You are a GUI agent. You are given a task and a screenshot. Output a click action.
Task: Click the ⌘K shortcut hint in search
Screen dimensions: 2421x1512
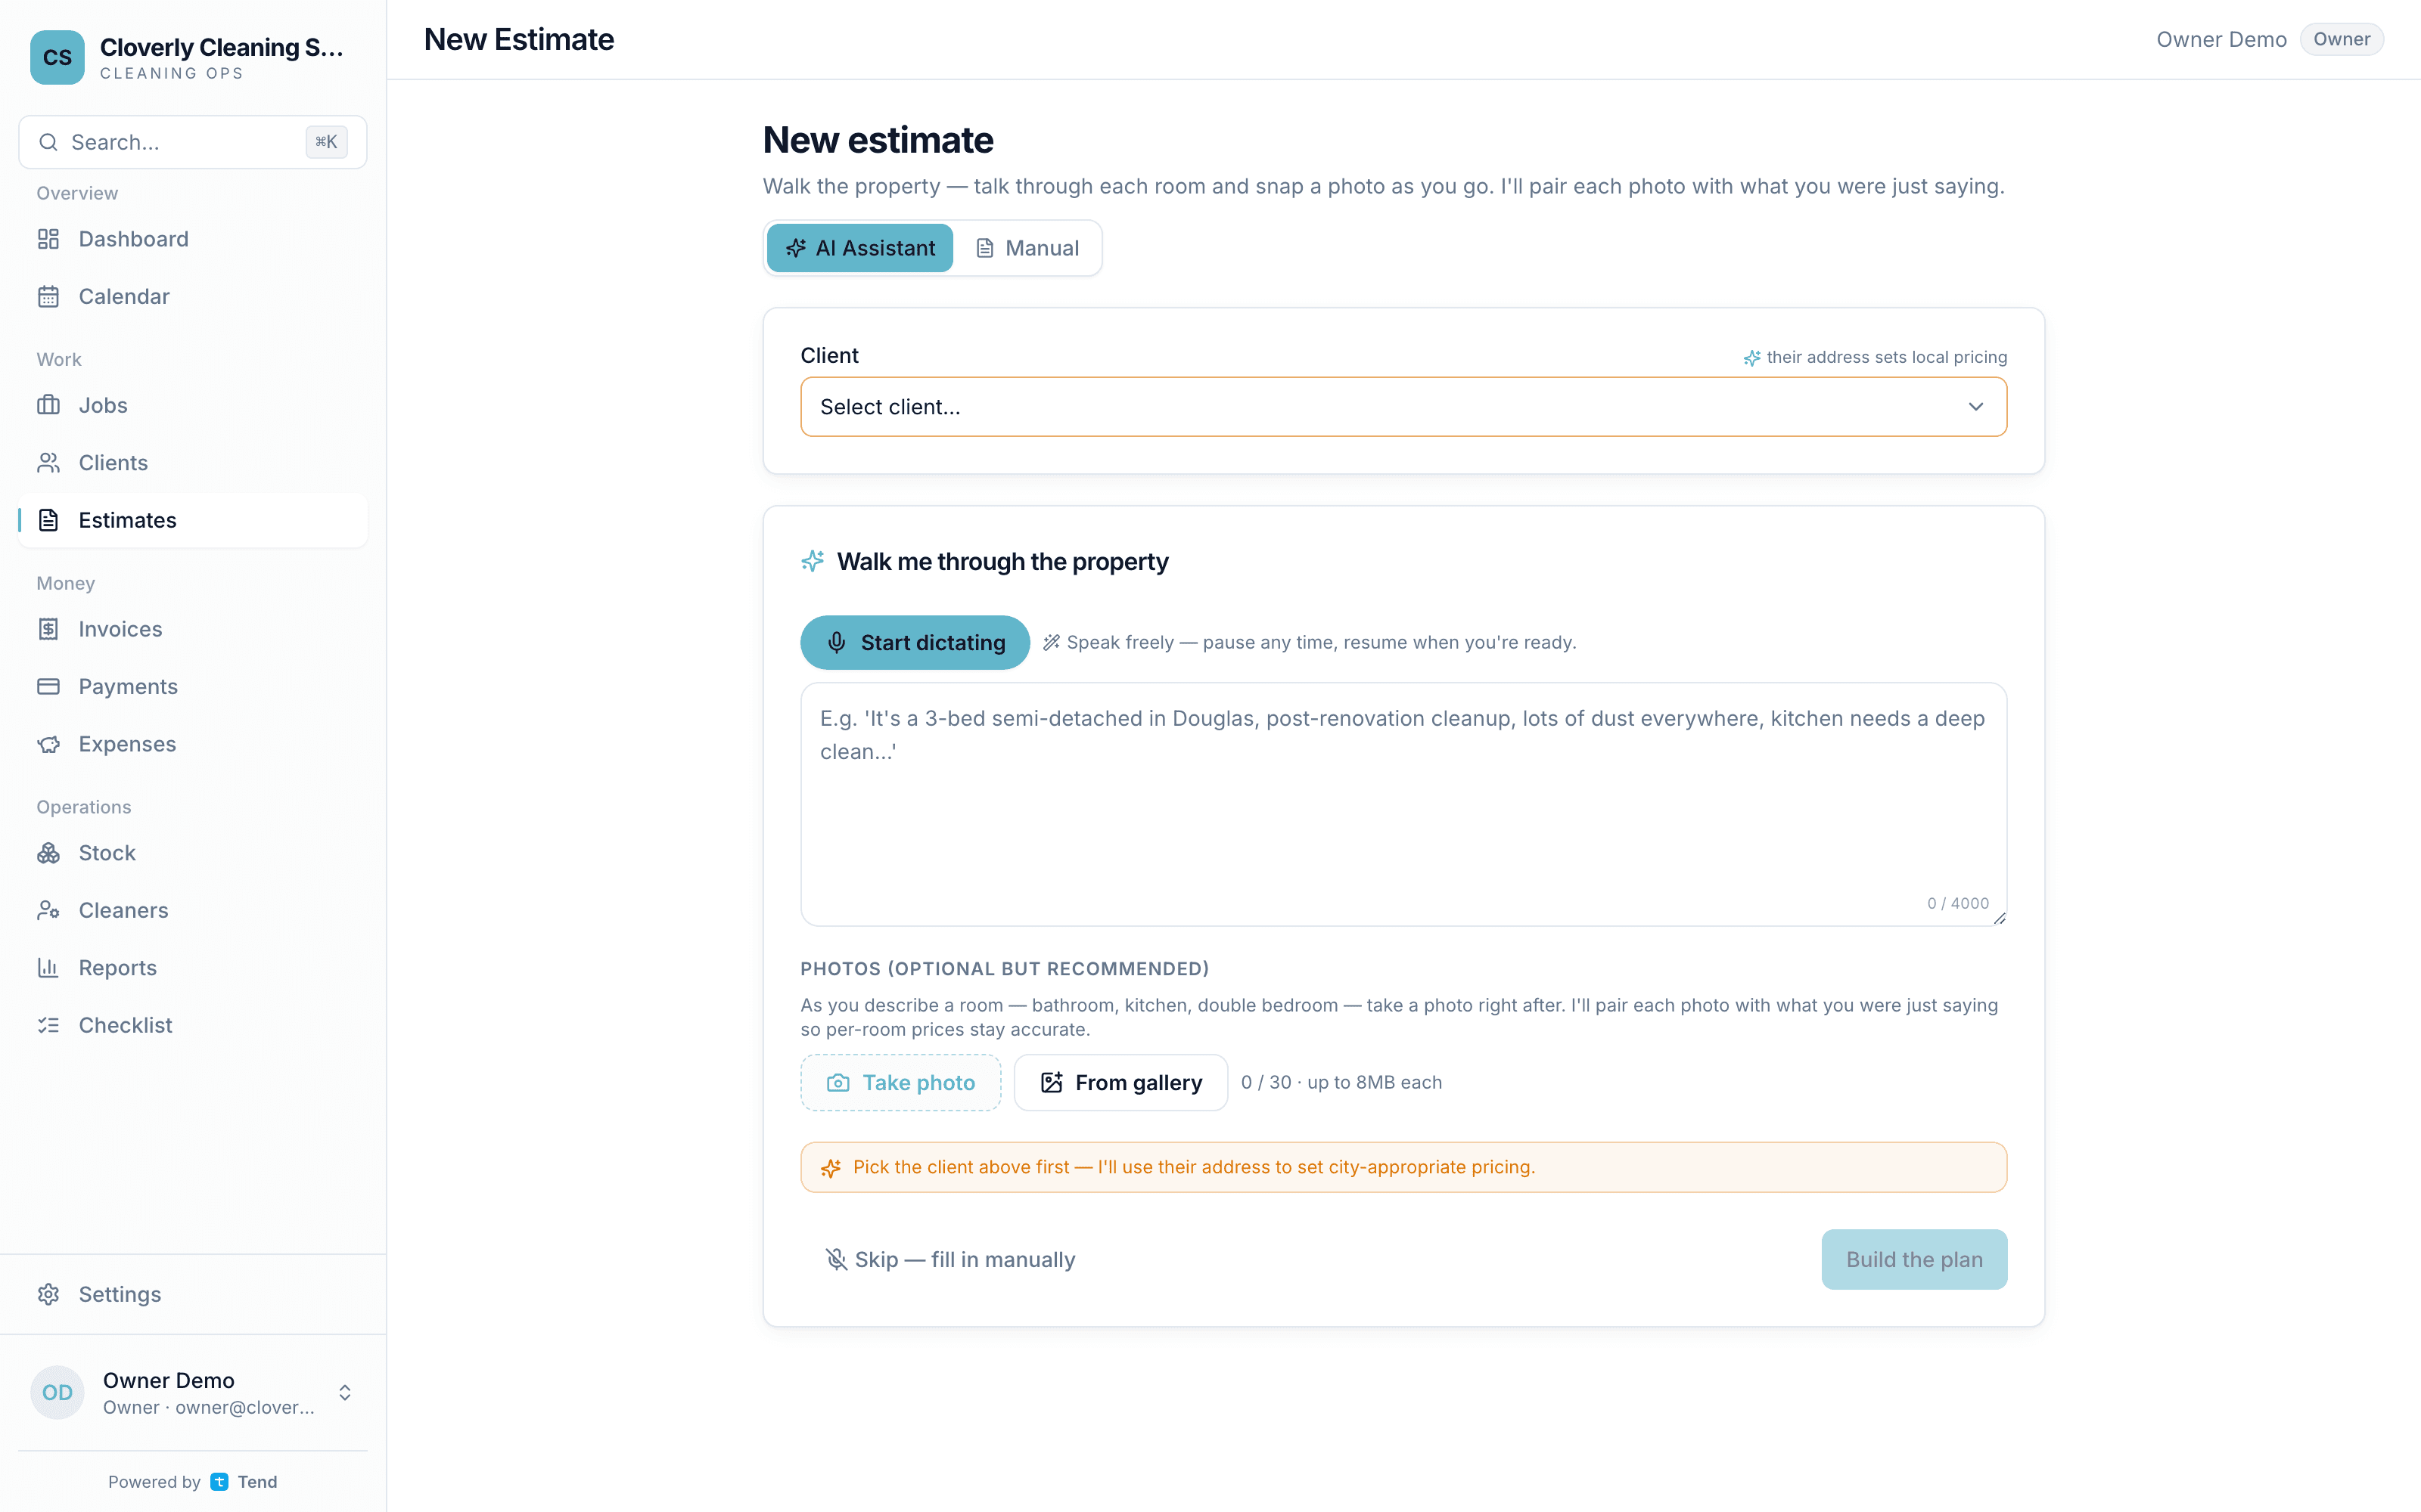326,142
